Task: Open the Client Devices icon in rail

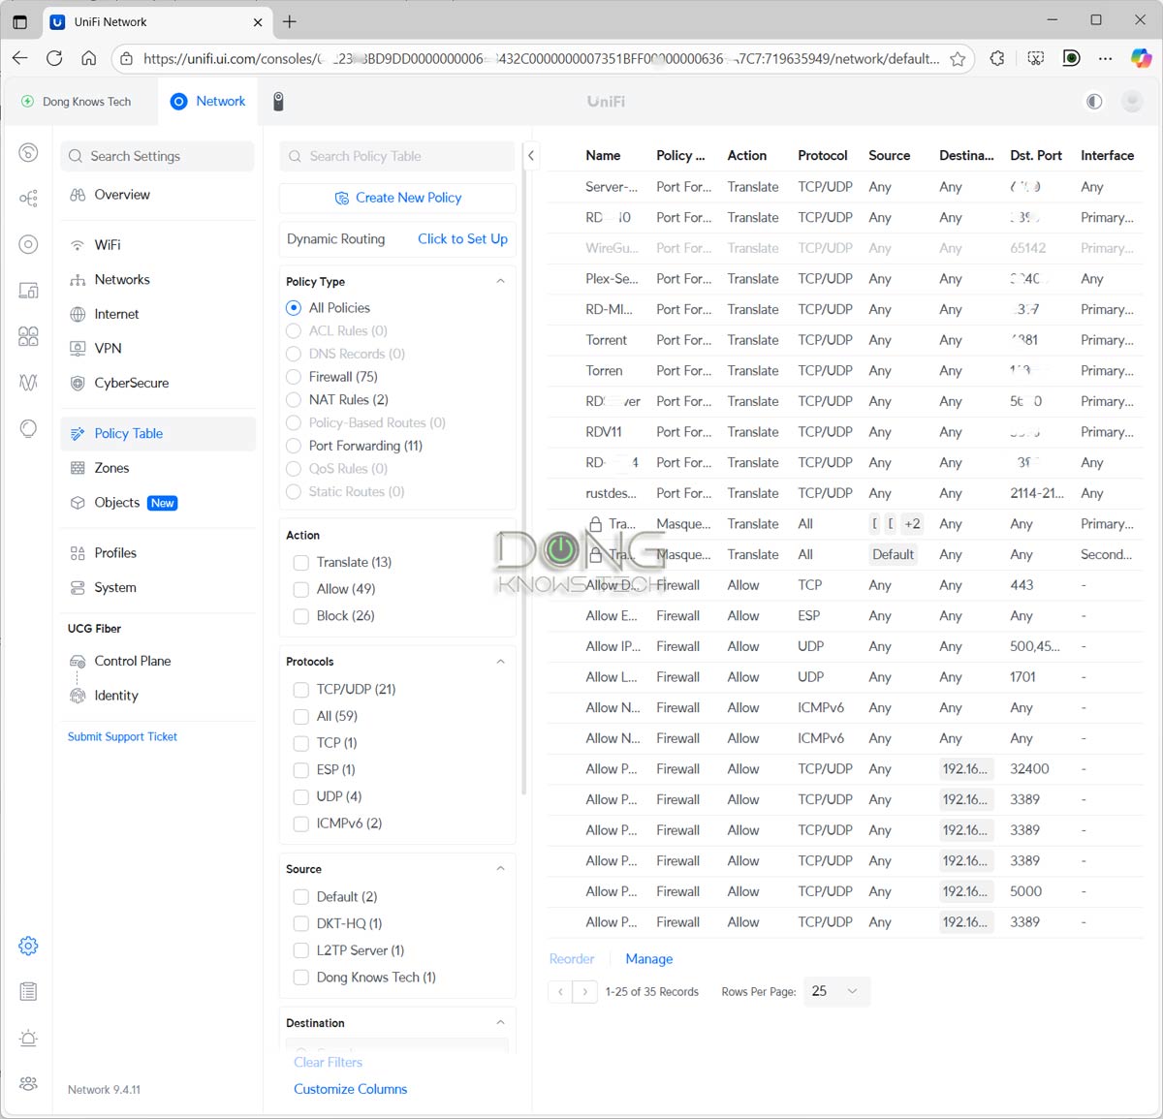Action: tap(28, 290)
